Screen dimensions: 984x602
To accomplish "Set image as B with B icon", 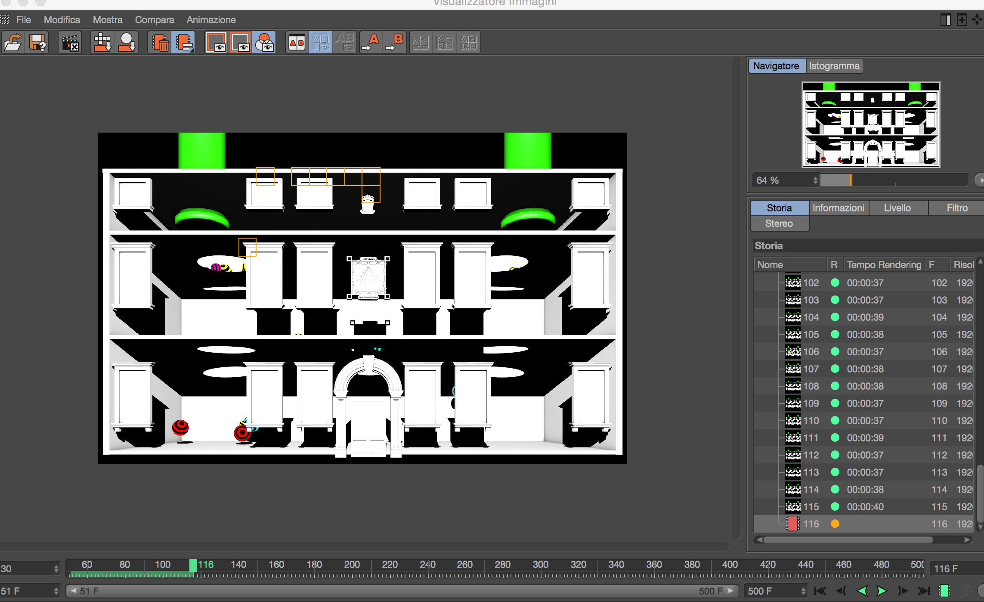I will coord(394,43).
